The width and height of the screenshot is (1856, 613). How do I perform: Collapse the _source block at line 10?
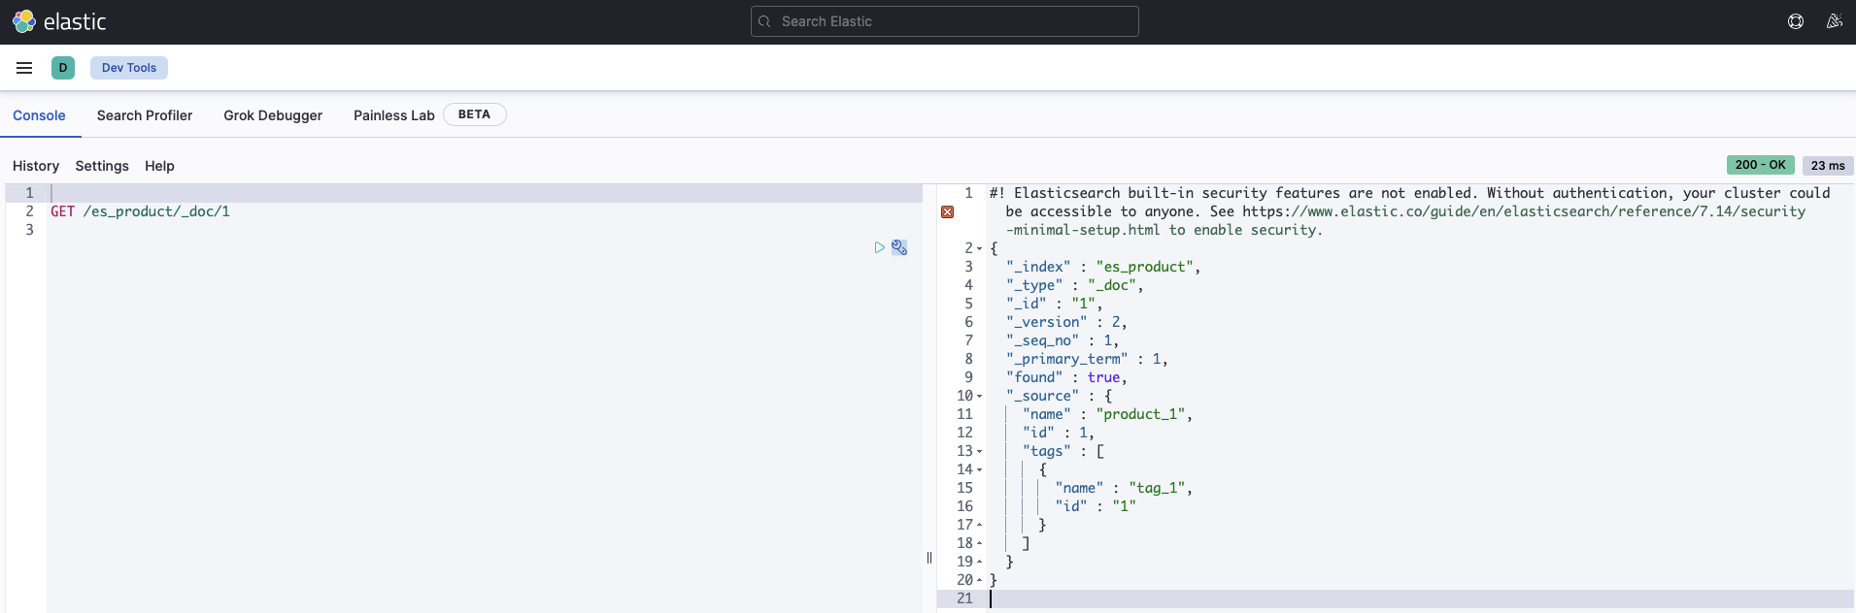click(x=979, y=397)
